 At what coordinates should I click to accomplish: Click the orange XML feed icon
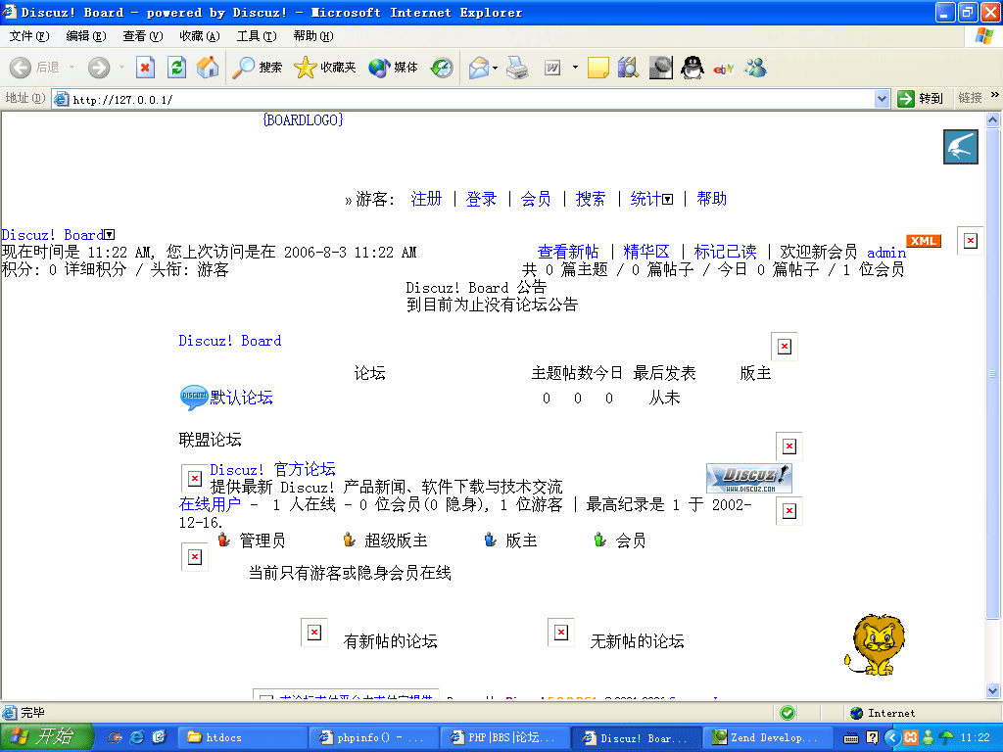tap(922, 240)
